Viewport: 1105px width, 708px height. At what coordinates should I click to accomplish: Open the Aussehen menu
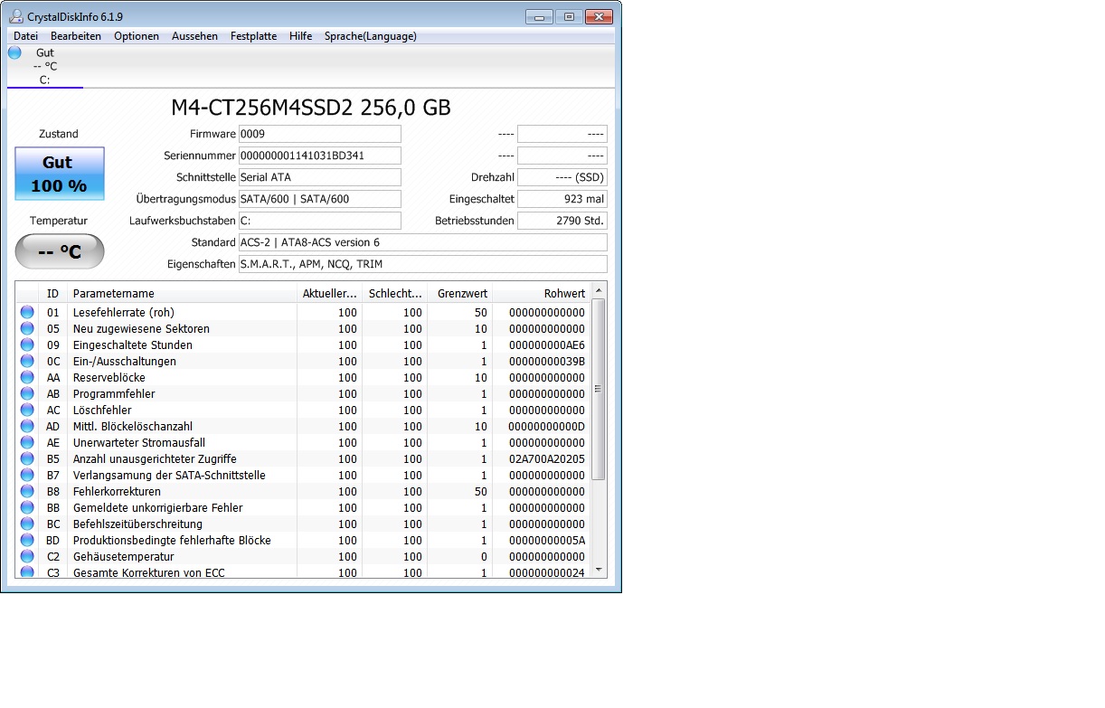(194, 36)
